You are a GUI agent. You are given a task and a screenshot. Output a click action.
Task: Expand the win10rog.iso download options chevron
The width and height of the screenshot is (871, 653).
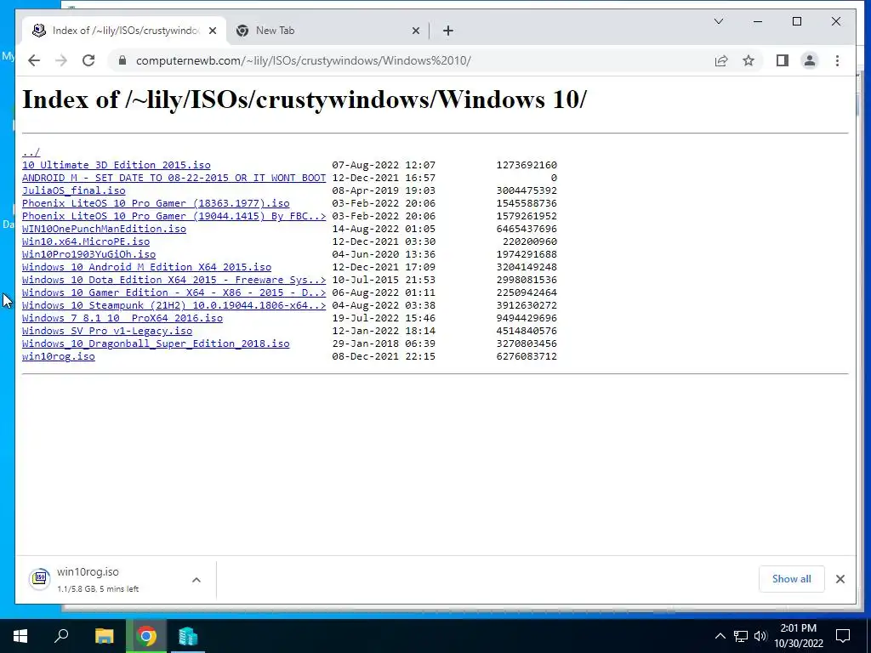[196, 580]
